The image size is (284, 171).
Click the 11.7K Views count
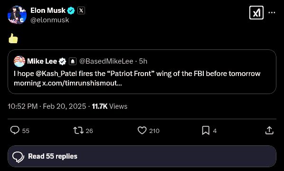(110, 106)
